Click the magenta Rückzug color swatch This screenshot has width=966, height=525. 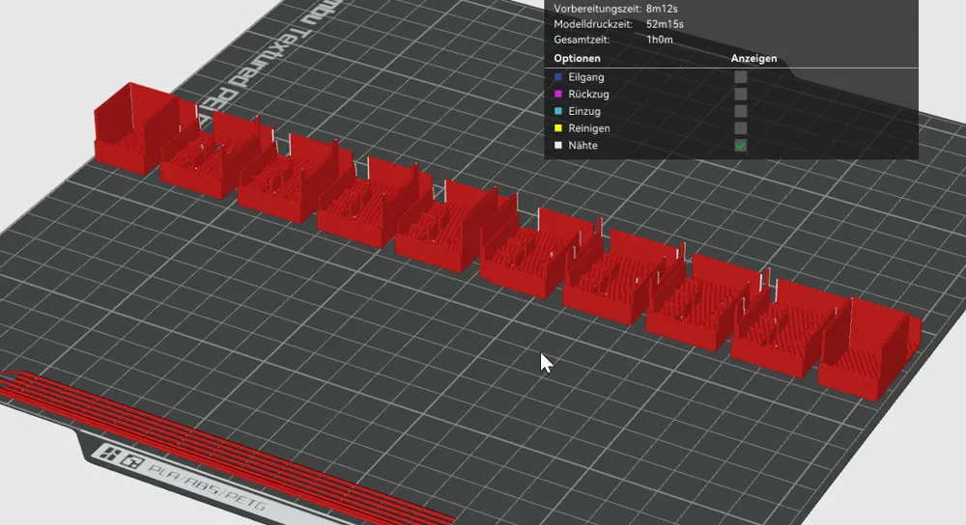[558, 95]
